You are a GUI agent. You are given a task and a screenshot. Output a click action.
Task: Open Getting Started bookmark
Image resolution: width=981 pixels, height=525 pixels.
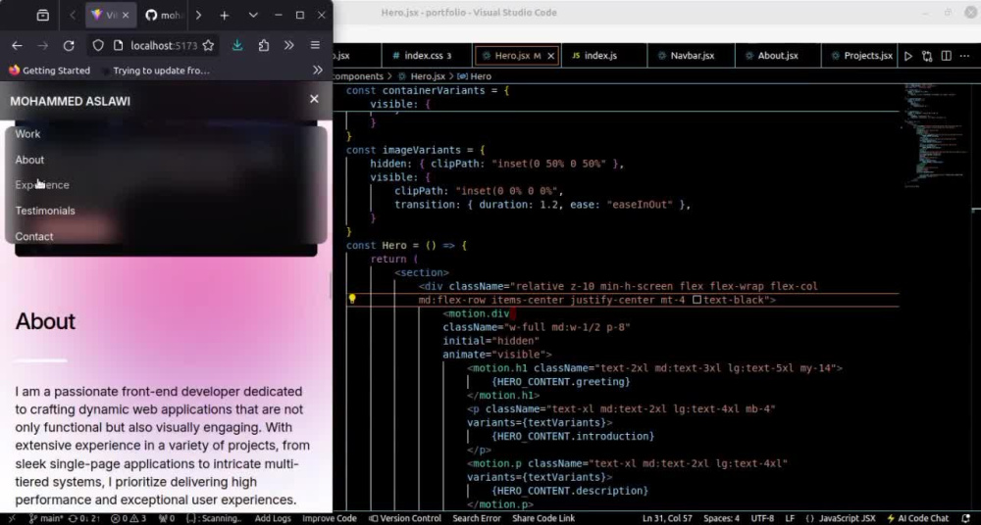tap(49, 71)
